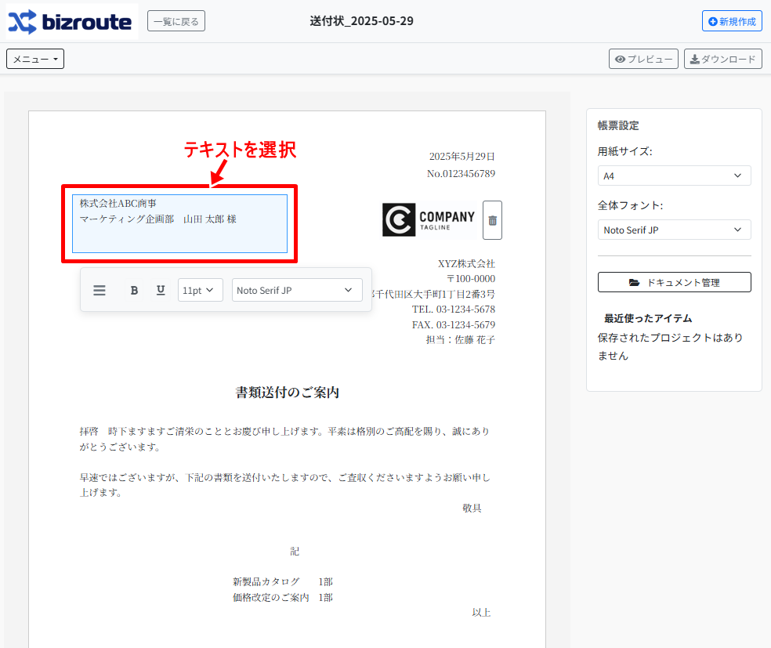771x648 pixels.
Task: Click the 記 text
Action: pyautogui.click(x=294, y=552)
